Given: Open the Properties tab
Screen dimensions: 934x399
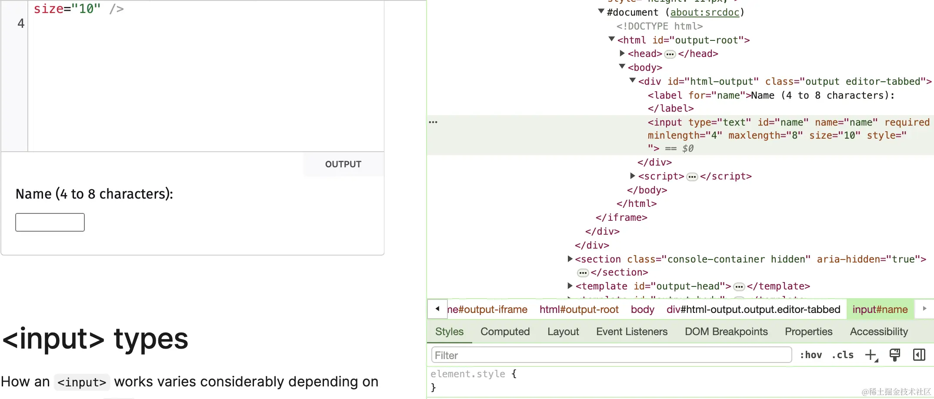Looking at the screenshot, I should pyautogui.click(x=808, y=332).
